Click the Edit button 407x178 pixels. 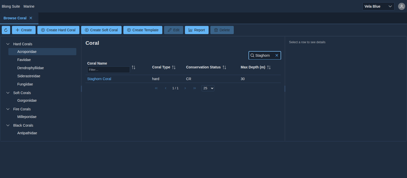(x=173, y=30)
